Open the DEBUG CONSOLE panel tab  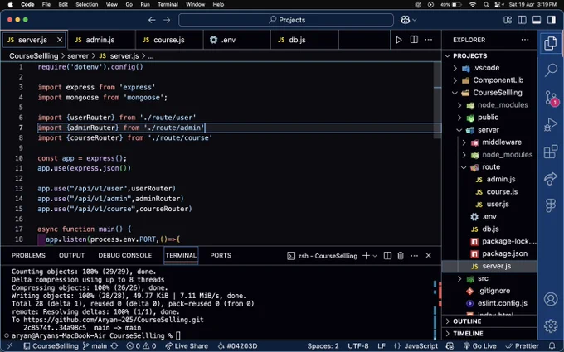point(124,255)
